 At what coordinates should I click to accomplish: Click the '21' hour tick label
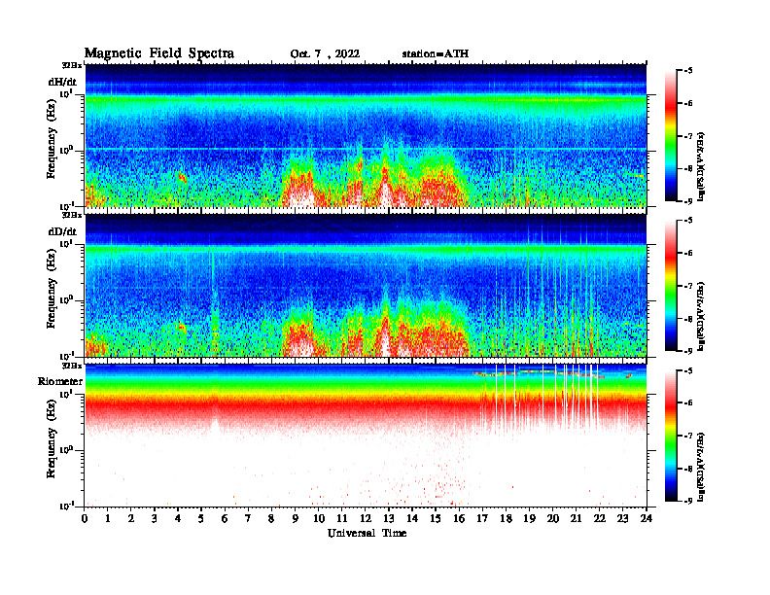click(x=576, y=519)
